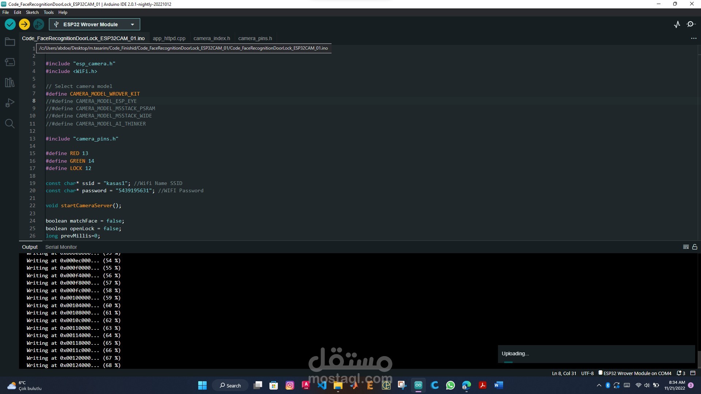The image size is (701, 394).
Task: Click the notifications count in status bar
Action: coord(681,373)
